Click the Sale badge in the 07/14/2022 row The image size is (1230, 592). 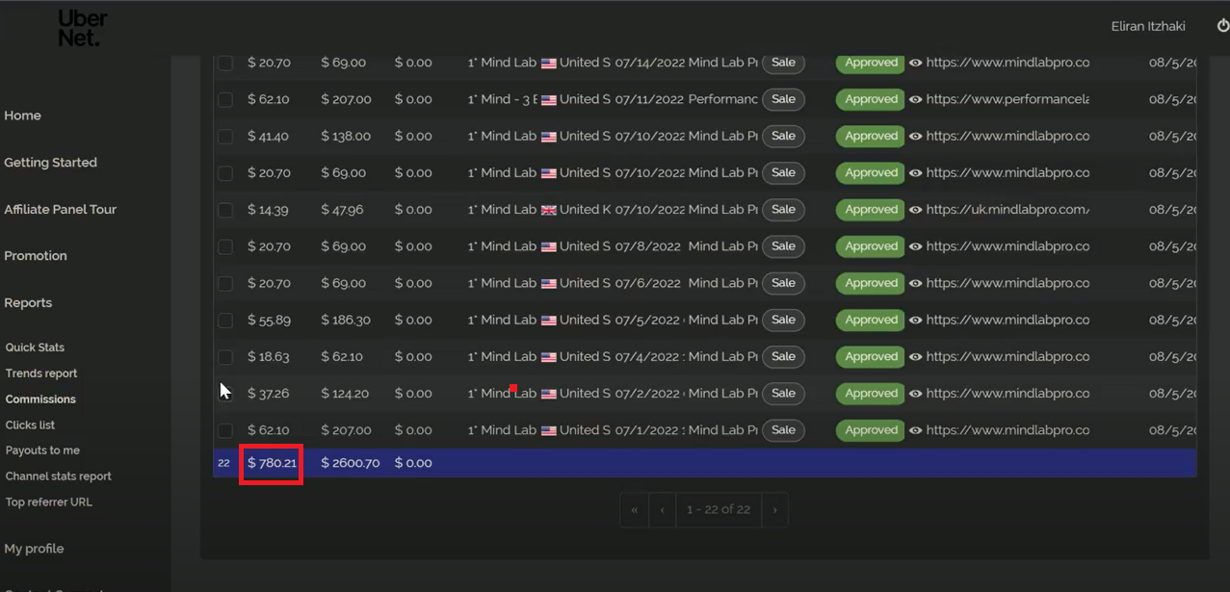[x=783, y=63]
